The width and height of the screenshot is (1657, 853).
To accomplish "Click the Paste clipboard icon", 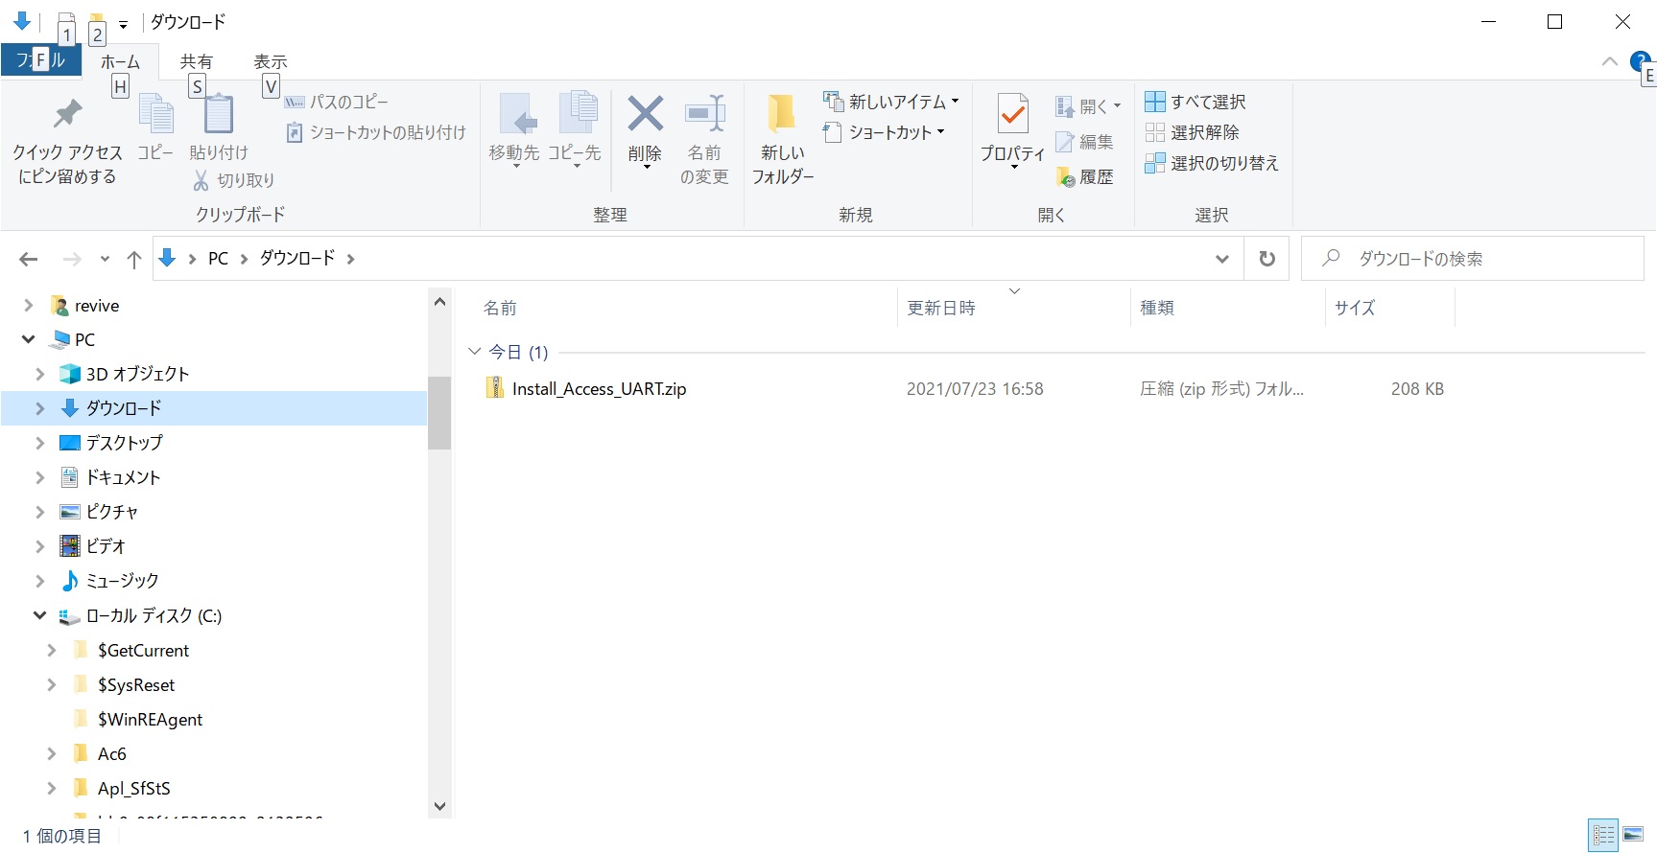I will (x=218, y=114).
